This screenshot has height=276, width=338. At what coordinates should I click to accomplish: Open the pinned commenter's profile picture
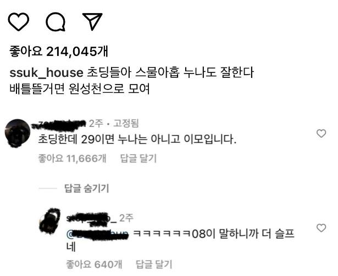click(18, 133)
